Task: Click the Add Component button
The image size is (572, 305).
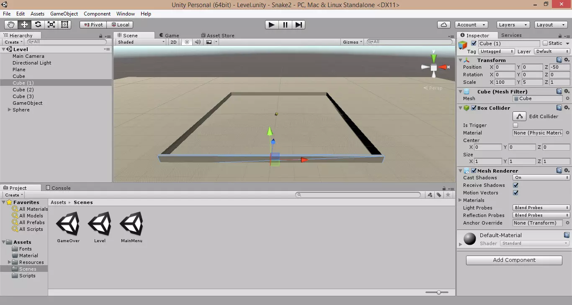Action: (514, 260)
